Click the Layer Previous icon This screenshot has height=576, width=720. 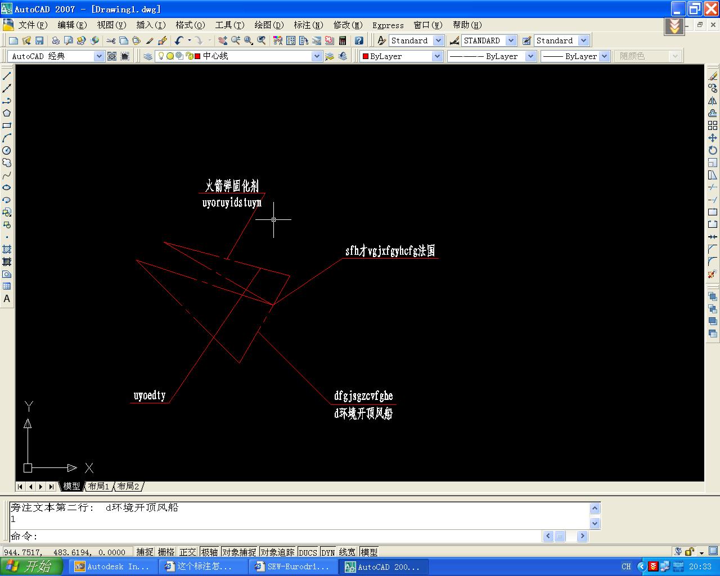pos(343,56)
